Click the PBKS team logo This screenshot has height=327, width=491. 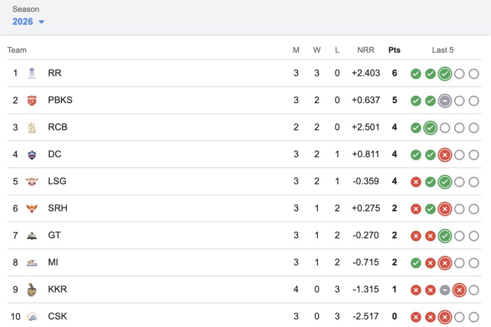(32, 100)
